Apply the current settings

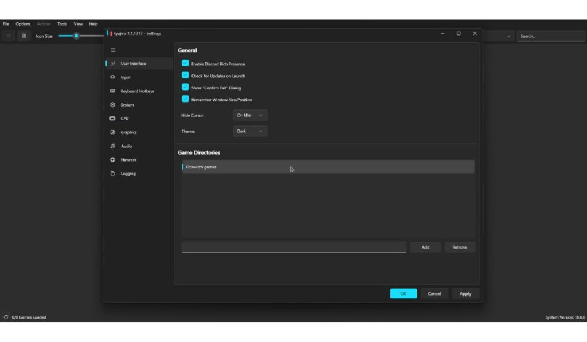tap(465, 293)
